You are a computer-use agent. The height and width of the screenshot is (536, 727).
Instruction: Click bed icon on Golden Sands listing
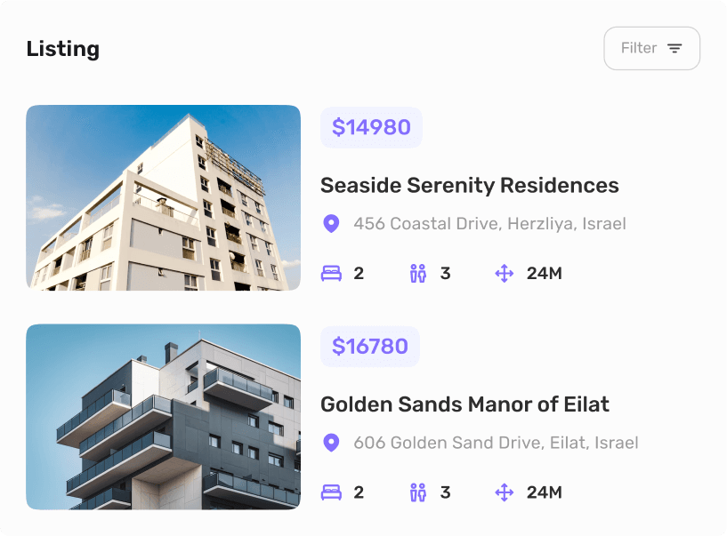331,492
